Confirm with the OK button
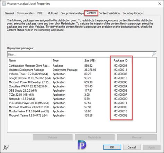 pos(112,147)
